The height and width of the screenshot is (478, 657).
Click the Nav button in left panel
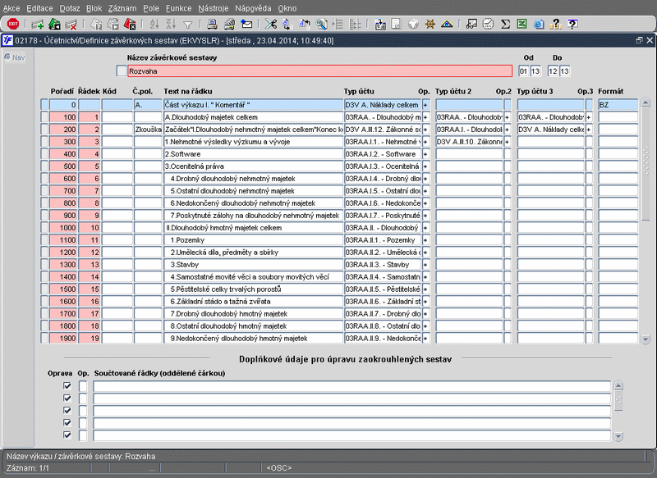tap(15, 57)
